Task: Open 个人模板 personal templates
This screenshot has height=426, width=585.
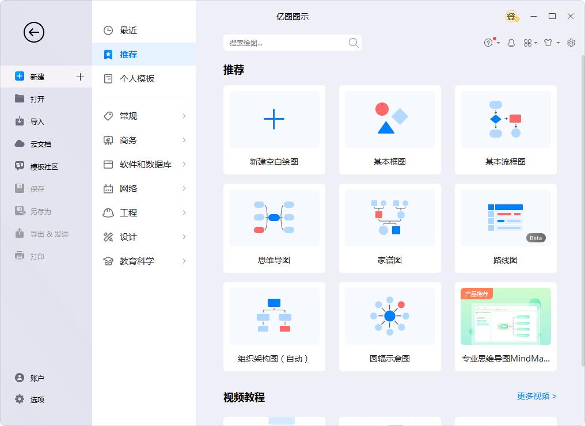Action: pos(144,79)
